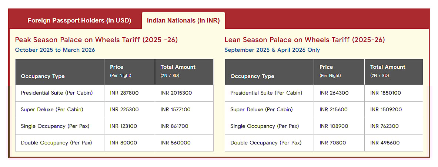Switch to Foreign Passport Holders (in USD) tab
Image resolution: width=438 pixels, height=167 pixels.
[79, 21]
